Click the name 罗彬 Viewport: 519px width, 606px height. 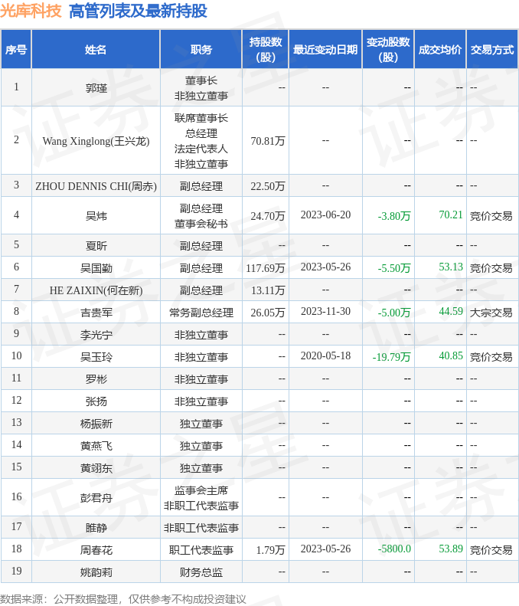tap(96, 378)
